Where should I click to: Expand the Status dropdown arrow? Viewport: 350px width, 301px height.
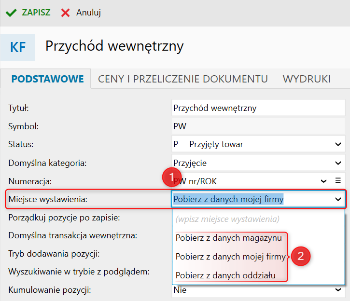tap(338, 144)
